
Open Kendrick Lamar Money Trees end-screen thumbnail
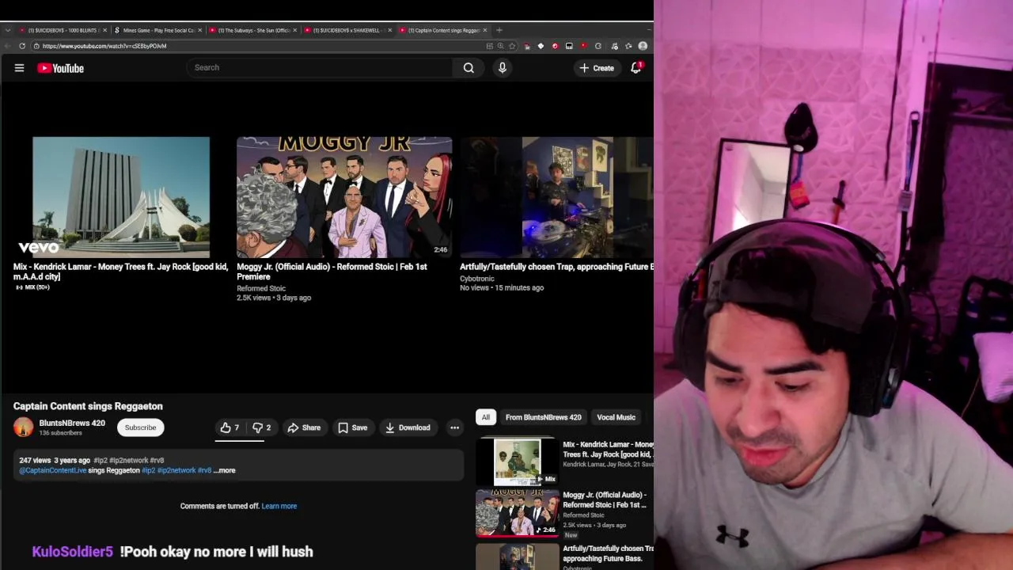(121, 197)
